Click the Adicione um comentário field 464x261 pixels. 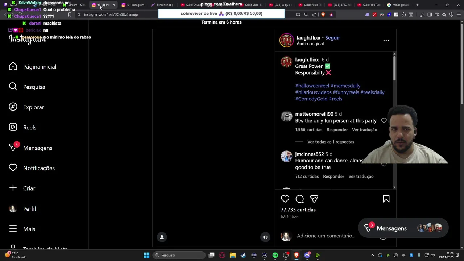click(x=326, y=236)
